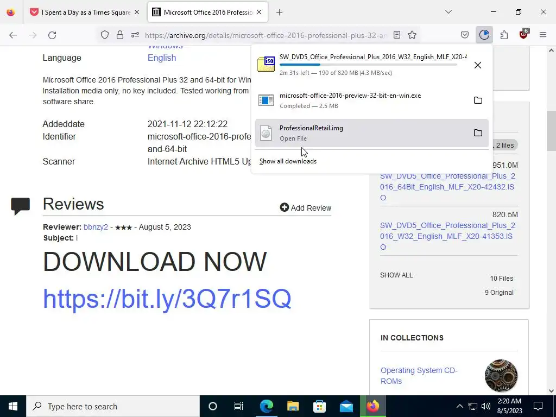Click the address bar URL field

coord(265,35)
